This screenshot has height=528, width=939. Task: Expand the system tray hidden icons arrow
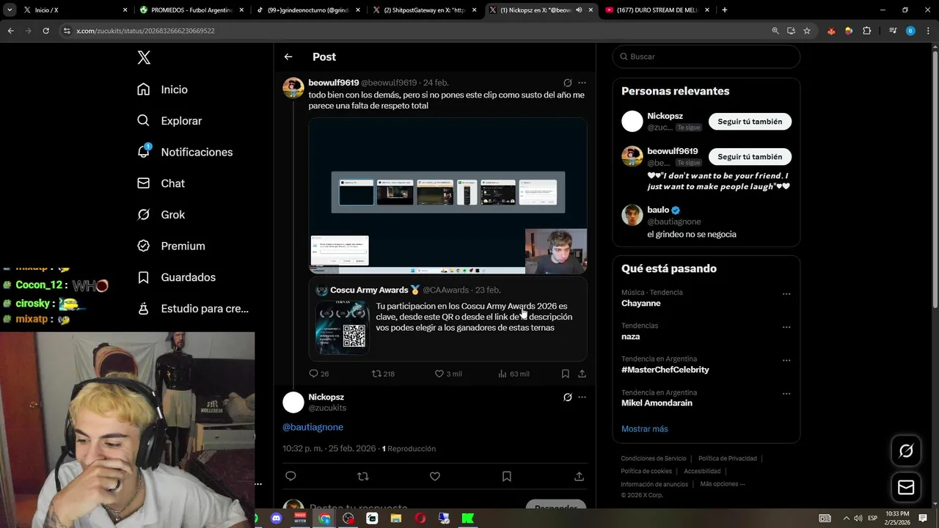click(846, 518)
